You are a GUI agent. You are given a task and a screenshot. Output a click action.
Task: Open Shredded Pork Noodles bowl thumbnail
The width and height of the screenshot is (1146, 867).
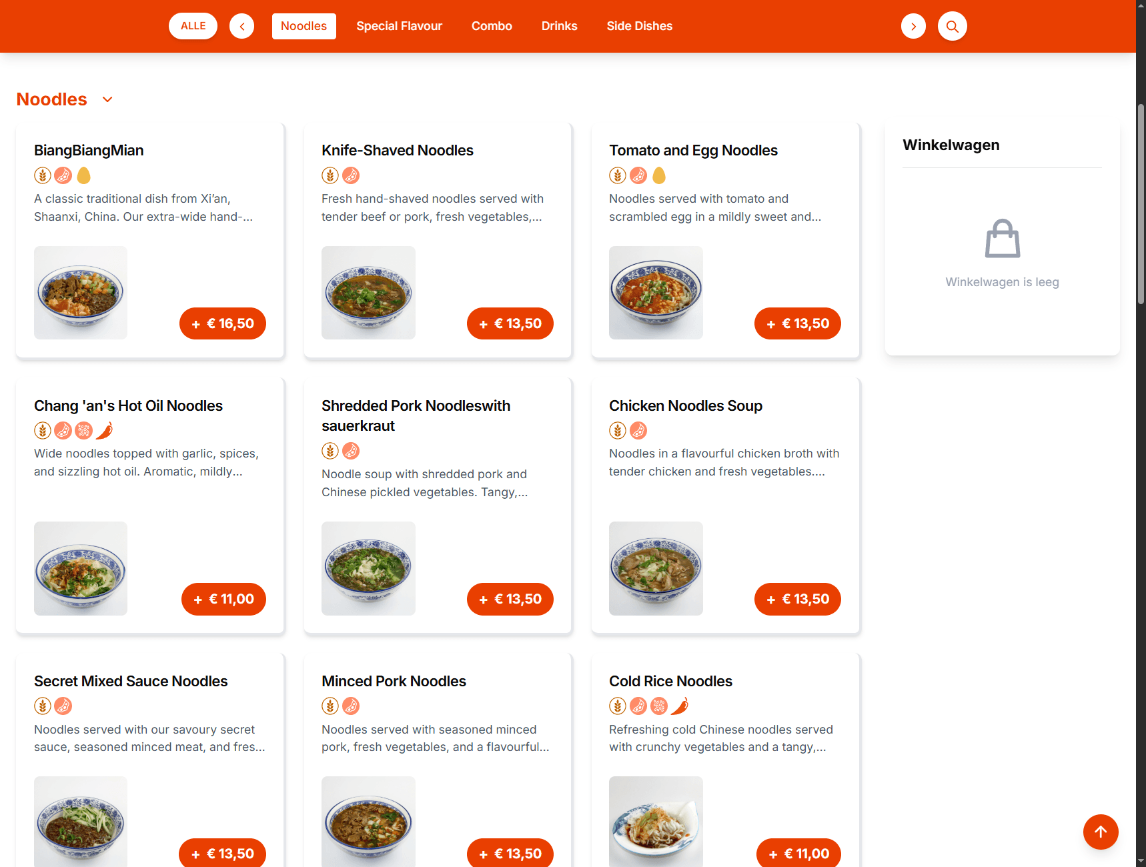[368, 568]
